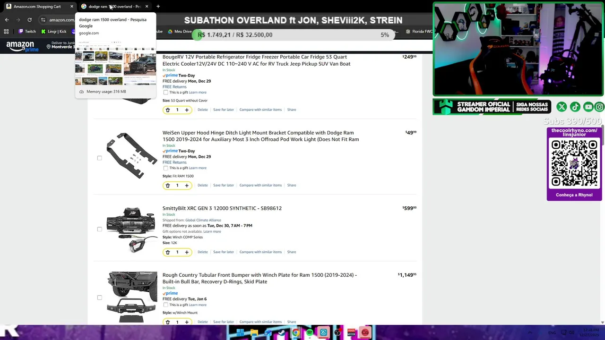Increase quantity of BougeRV Portable Refrigerator
This screenshot has height=340, width=605.
pos(187,110)
